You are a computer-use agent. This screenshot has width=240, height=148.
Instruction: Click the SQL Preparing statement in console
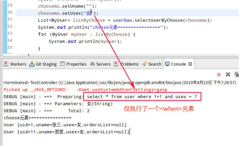click(142, 97)
